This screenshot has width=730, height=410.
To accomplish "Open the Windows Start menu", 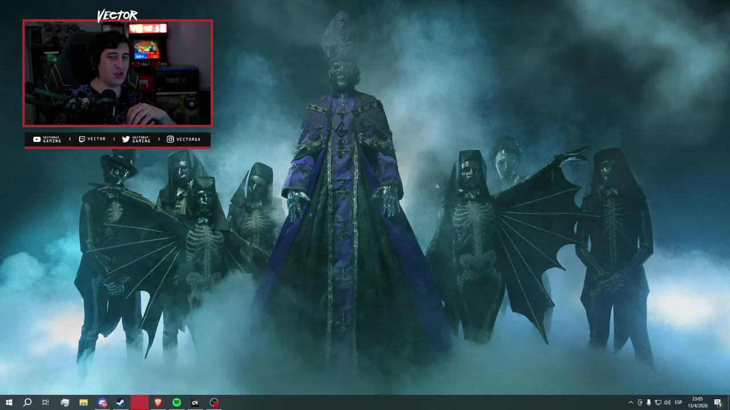I will tap(9, 403).
